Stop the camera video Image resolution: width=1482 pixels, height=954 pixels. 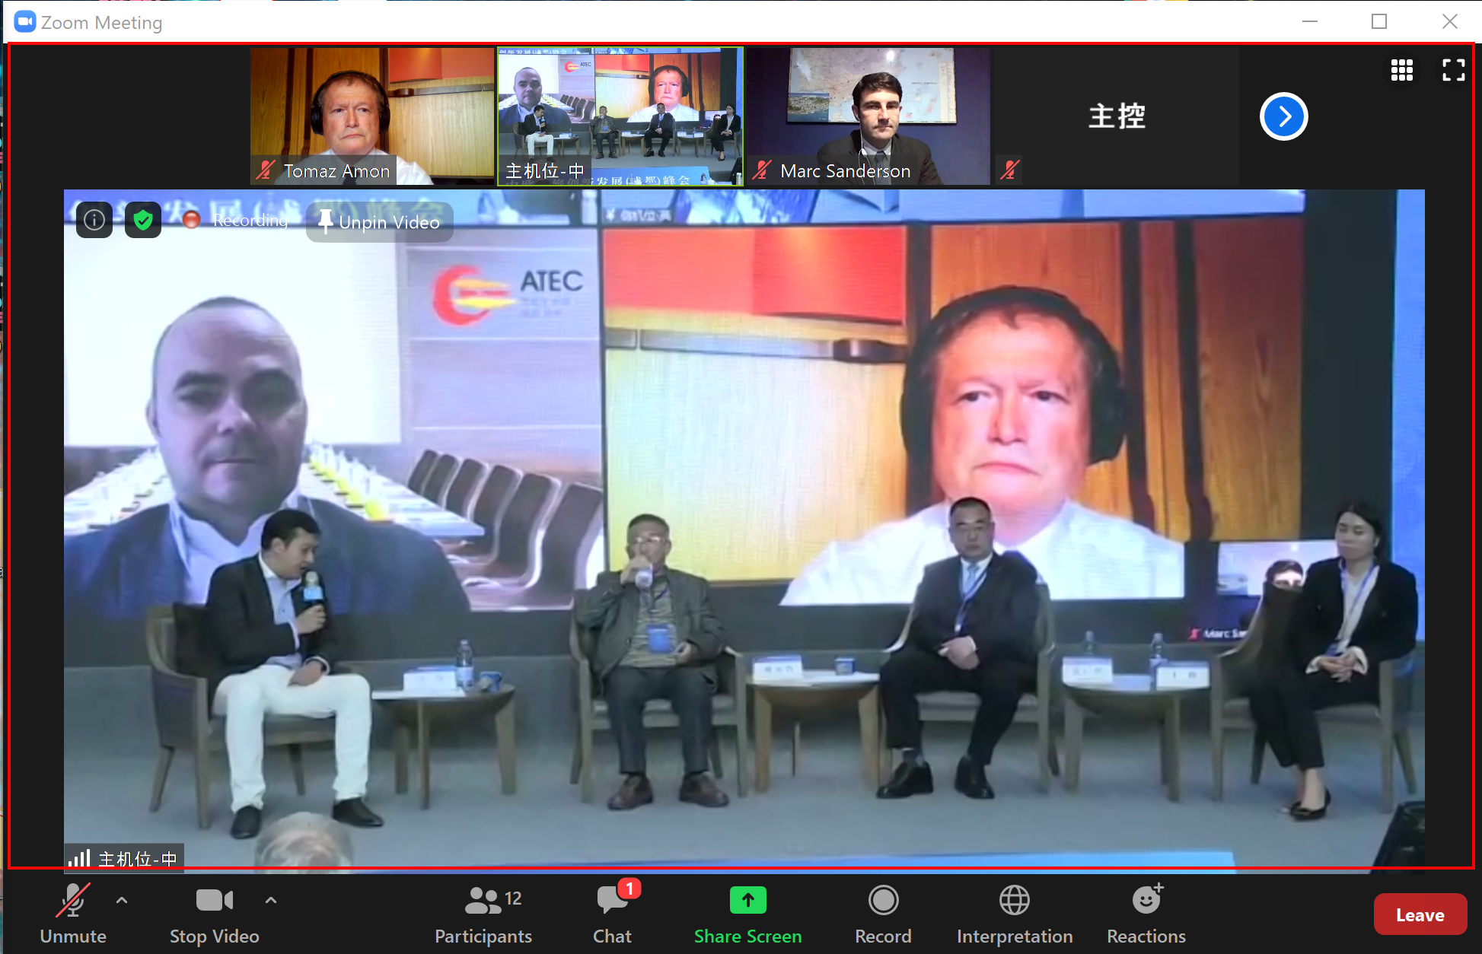tap(214, 914)
